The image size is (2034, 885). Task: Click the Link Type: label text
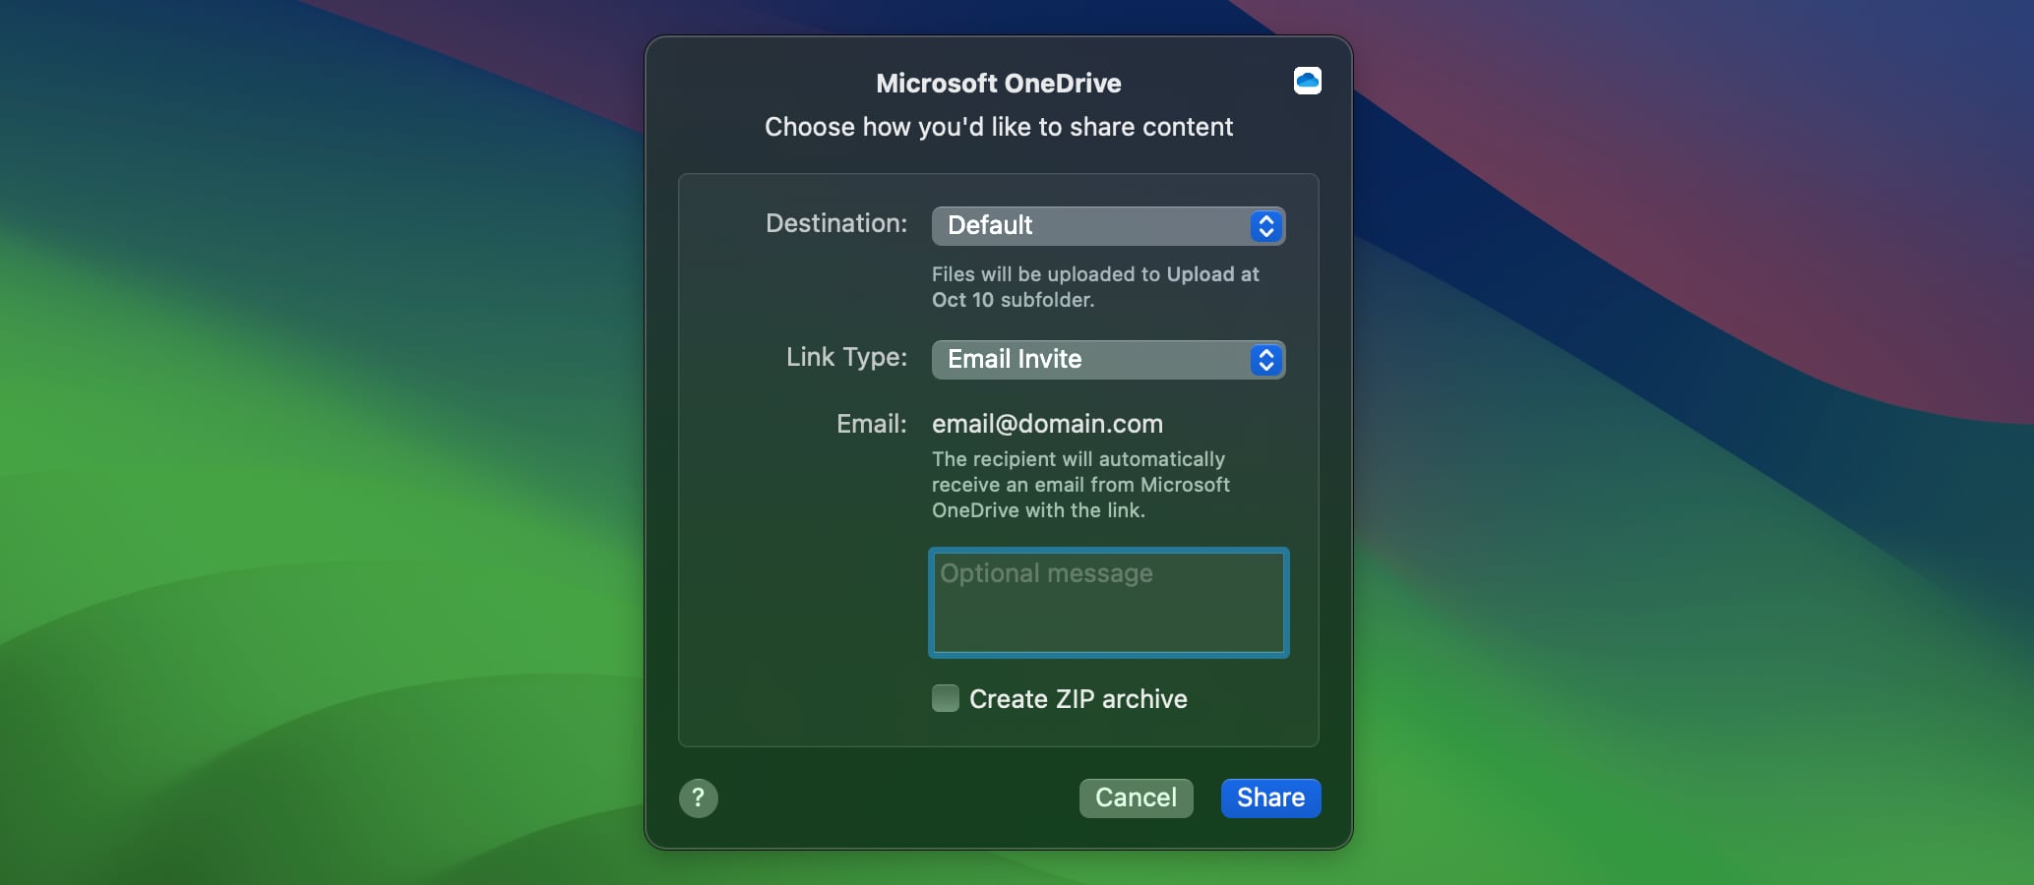pos(846,358)
